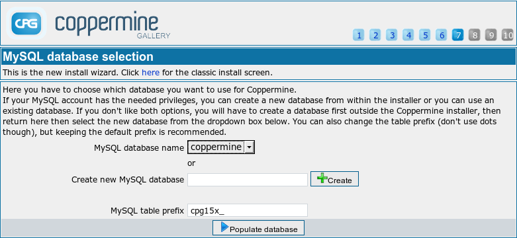Screen dimensions: 517x238
Task: Focus the Create new MySQL database field
Action: click(248, 180)
